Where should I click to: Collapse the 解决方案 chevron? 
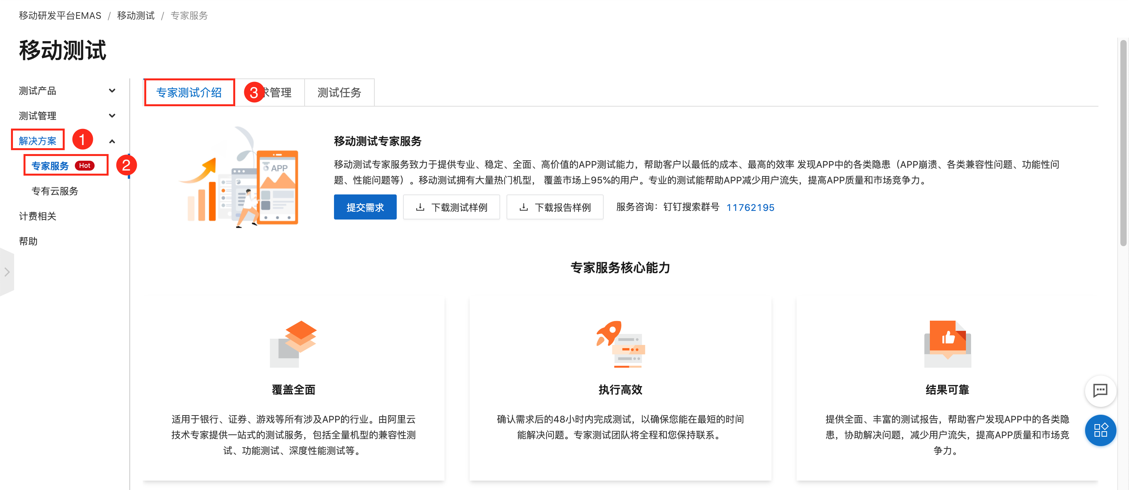112,141
